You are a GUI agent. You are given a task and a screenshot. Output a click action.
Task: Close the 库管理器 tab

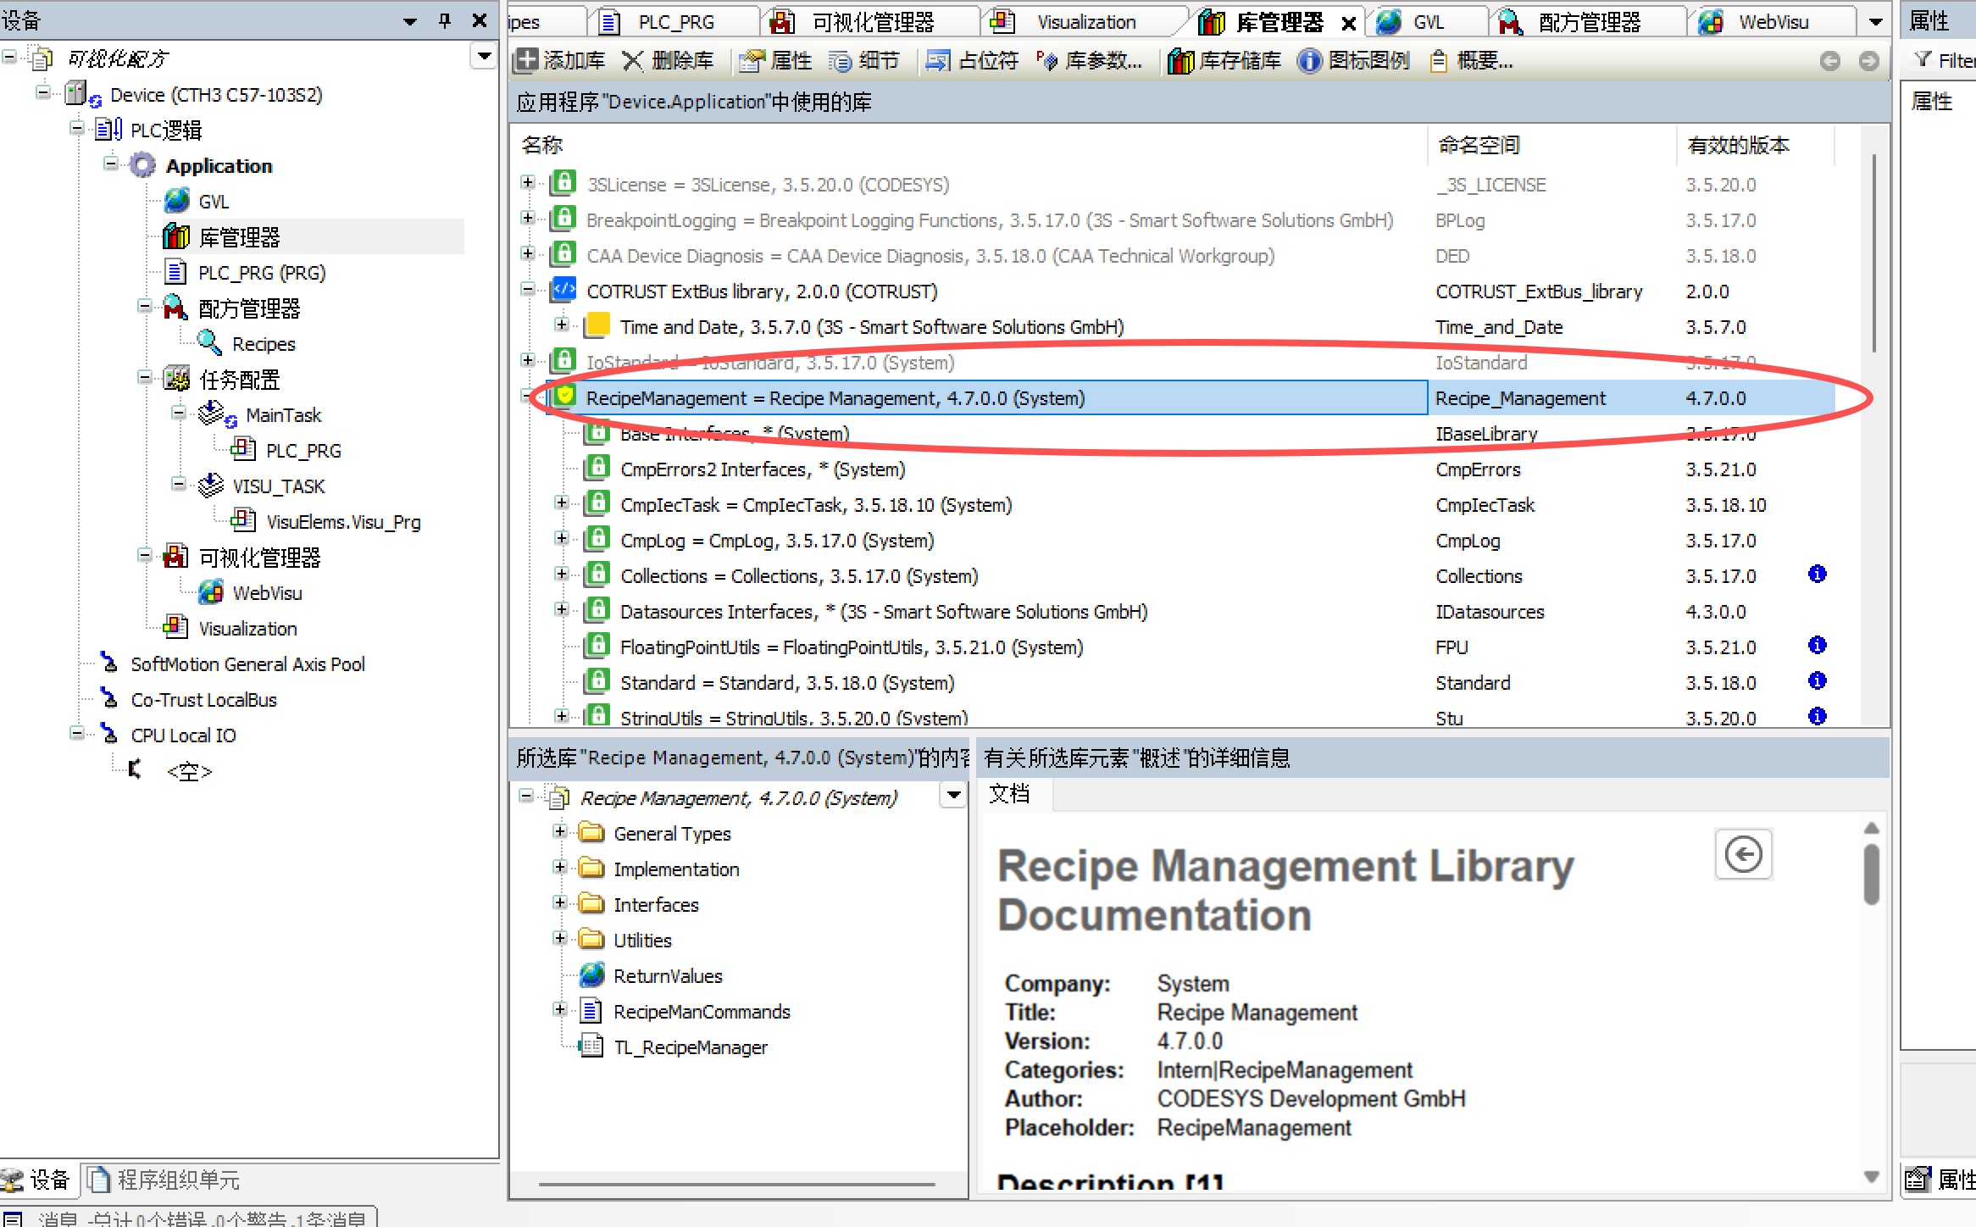[1348, 24]
